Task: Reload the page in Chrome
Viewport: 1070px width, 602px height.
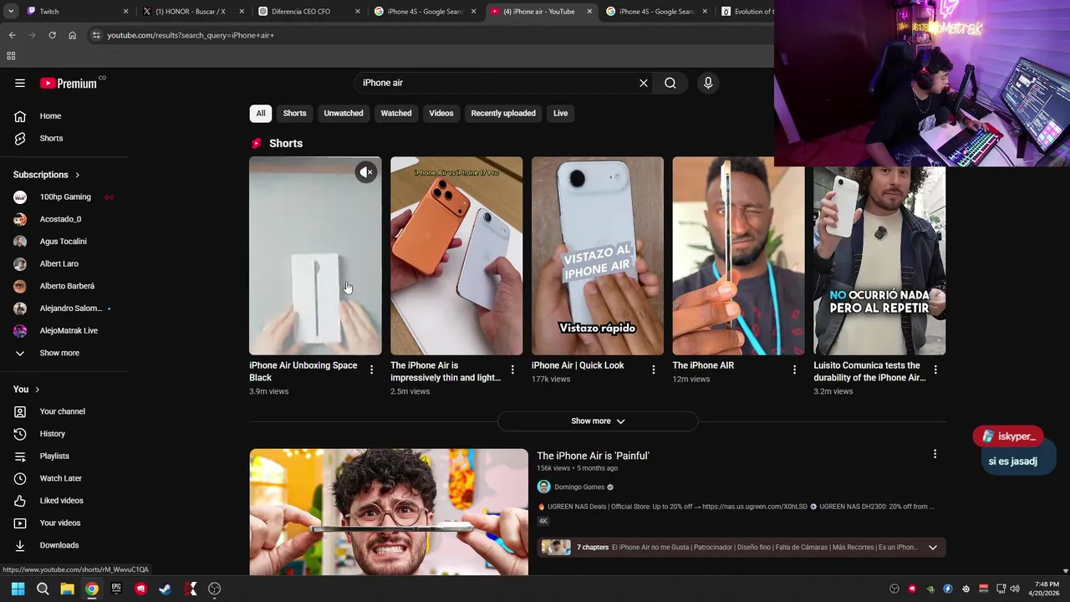Action: [x=52, y=35]
